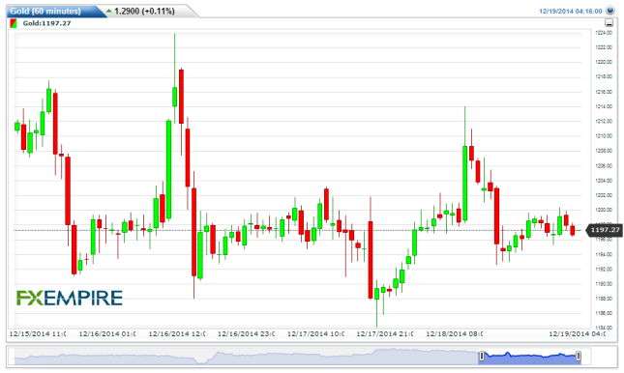Click the 12/19/2014 04:16:00 timestamp
Viewport: 624px width, 373px height.
[x=570, y=12]
